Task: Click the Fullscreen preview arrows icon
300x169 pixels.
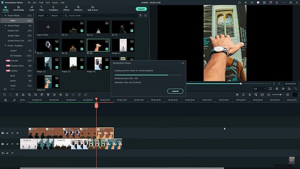Action: [295, 89]
